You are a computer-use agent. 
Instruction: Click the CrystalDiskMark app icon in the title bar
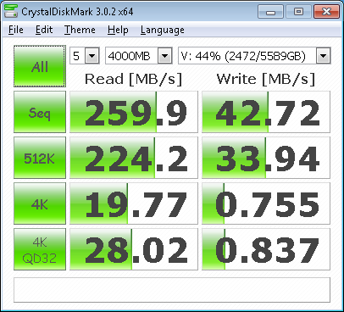point(11,11)
